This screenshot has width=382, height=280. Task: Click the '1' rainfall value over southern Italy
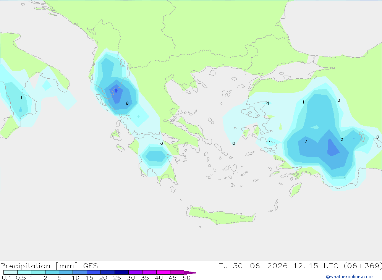(x=21, y=98)
